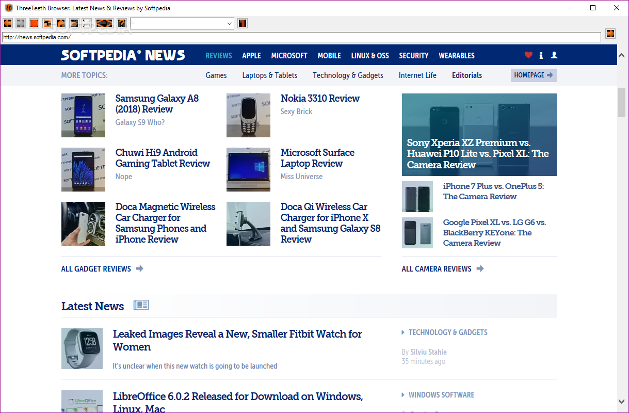This screenshot has height=413, width=629.
Task: Open the LINUX & OSS section
Action: click(x=370, y=56)
